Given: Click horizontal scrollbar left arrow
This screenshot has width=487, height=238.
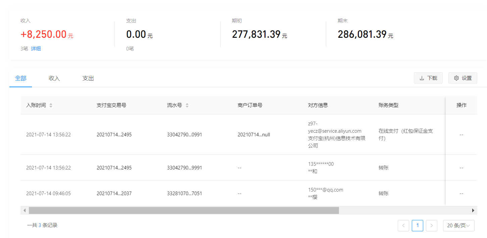Looking at the screenshot, I should (24, 210).
